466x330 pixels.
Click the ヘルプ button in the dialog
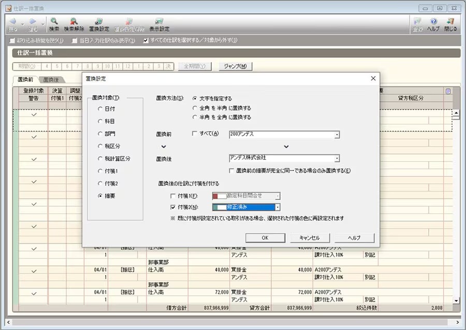pyautogui.click(x=354, y=238)
